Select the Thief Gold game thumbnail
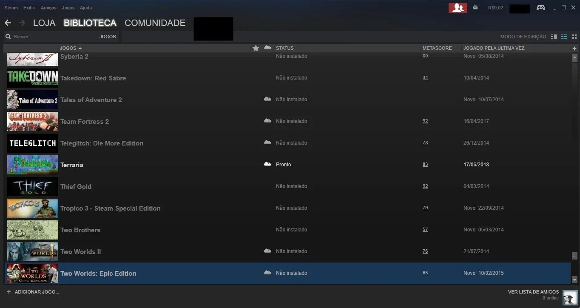The height and width of the screenshot is (308, 580). (x=33, y=186)
